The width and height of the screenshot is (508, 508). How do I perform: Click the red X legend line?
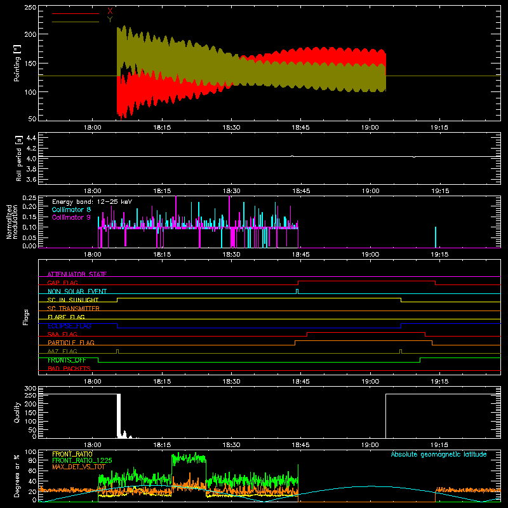click(x=76, y=13)
